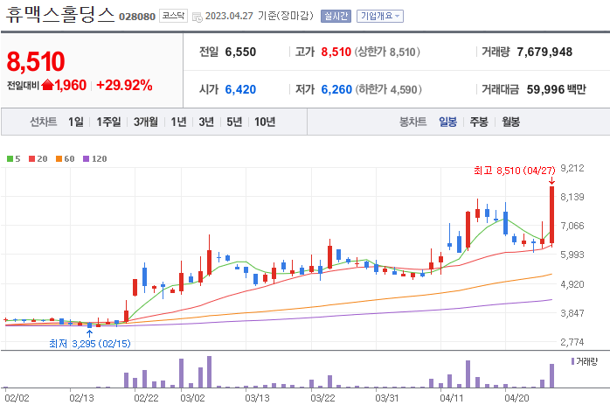Image resolution: width=610 pixels, height=412 pixels.
Task: Click the current price 8,510
Action: [x=36, y=61]
